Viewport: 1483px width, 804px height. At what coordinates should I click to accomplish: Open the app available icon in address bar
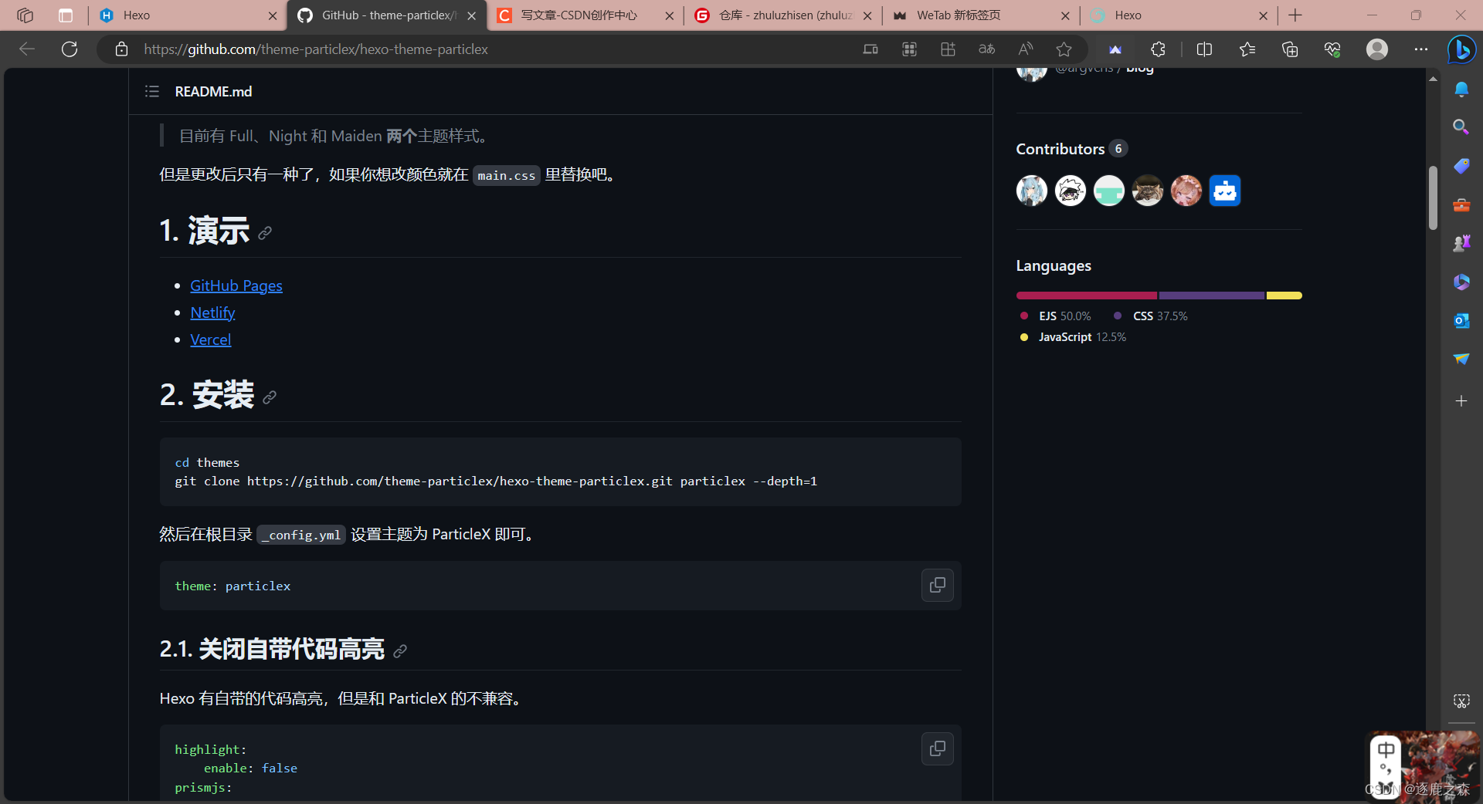click(870, 49)
